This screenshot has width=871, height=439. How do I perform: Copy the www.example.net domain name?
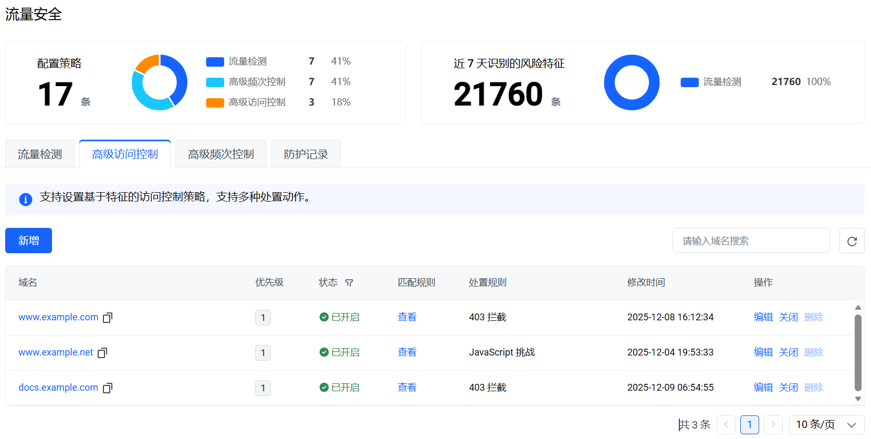click(x=102, y=353)
